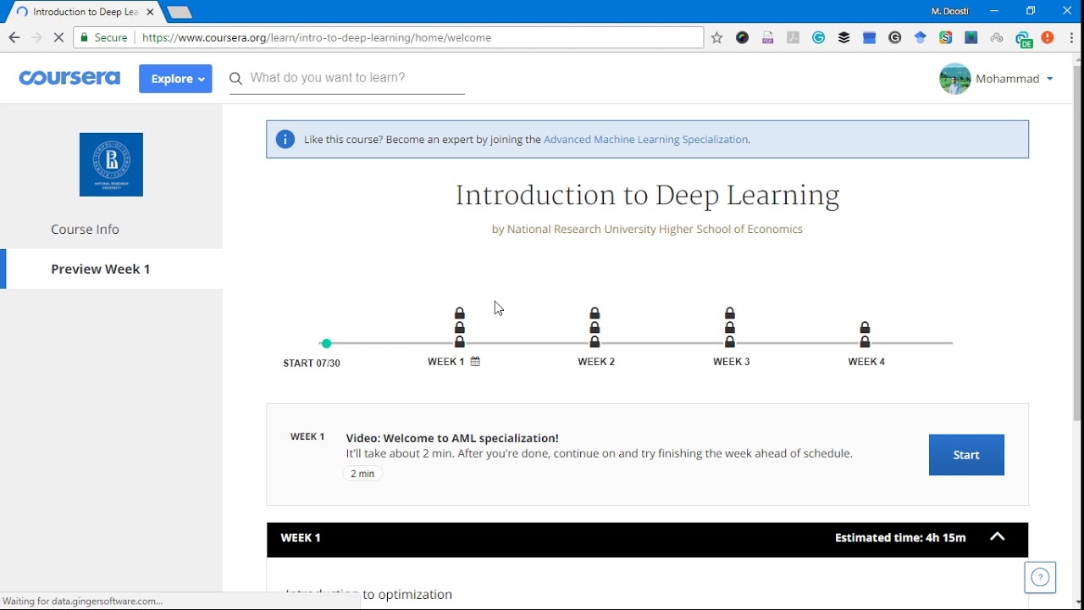Close the Introduction to Deep Learning tab
The image size is (1084, 610).
(150, 12)
